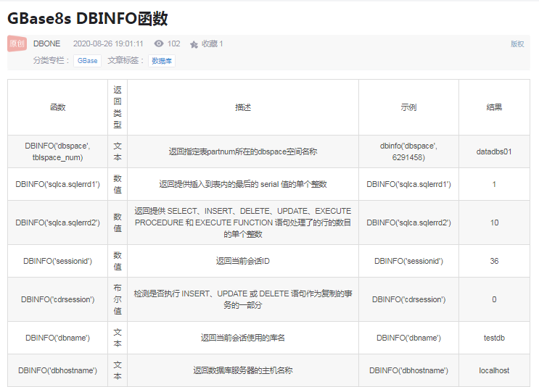Screen dimensions: 539x387
Task: Click 文本 return type in dbname row
Action: [118, 338]
